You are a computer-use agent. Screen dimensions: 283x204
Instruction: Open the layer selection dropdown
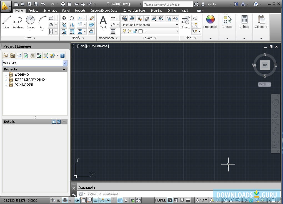pyautogui.click(x=177, y=31)
